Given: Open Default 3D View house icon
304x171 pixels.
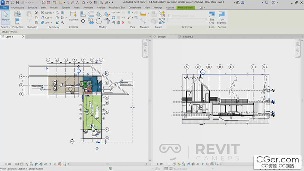Looking at the screenshot, I should point(83,2).
